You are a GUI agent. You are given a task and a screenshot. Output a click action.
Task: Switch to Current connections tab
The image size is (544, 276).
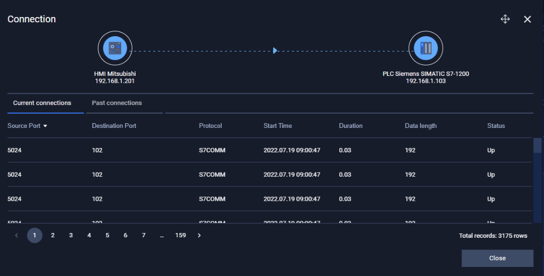(42, 103)
